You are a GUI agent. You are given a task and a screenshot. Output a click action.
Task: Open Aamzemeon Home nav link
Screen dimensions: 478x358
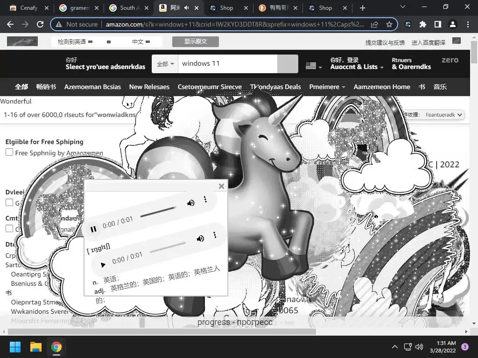point(382,87)
